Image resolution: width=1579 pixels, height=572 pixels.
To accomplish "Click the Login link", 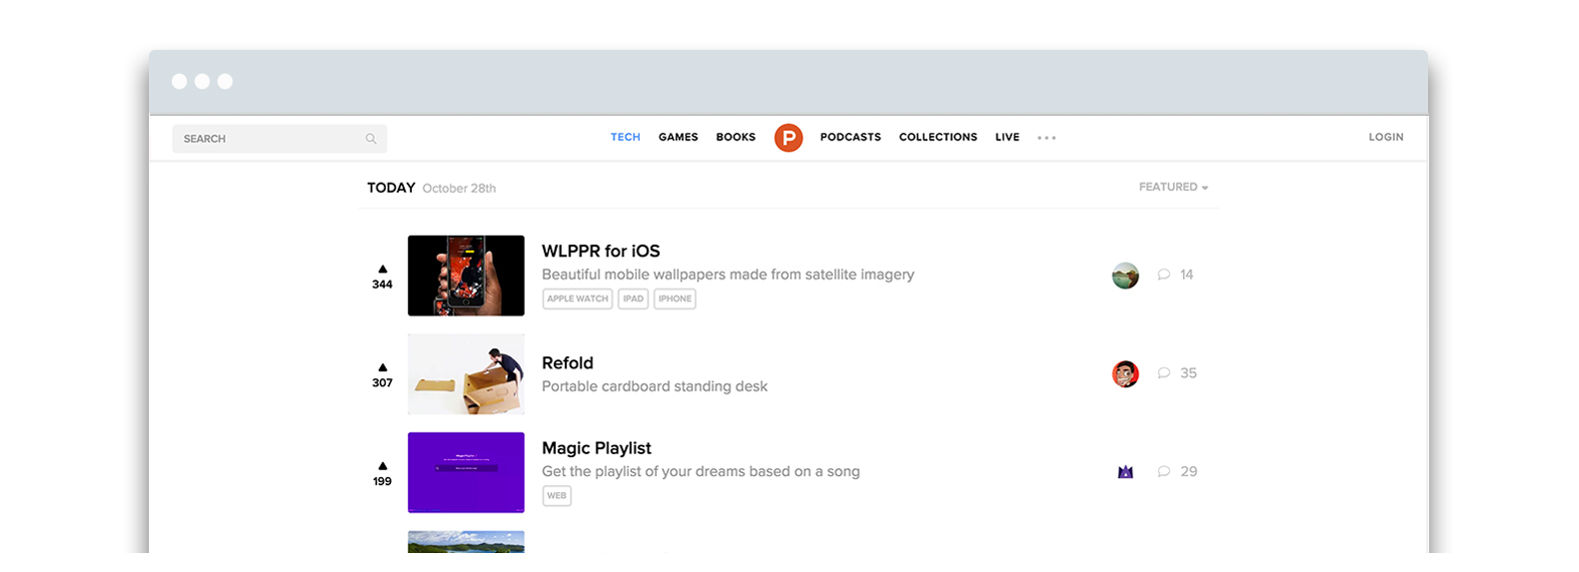I will (x=1386, y=137).
